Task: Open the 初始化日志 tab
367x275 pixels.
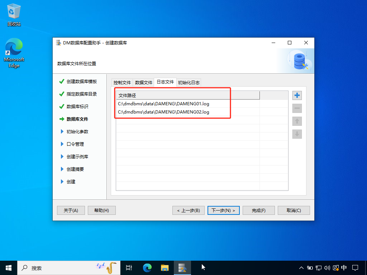Action: 189,83
